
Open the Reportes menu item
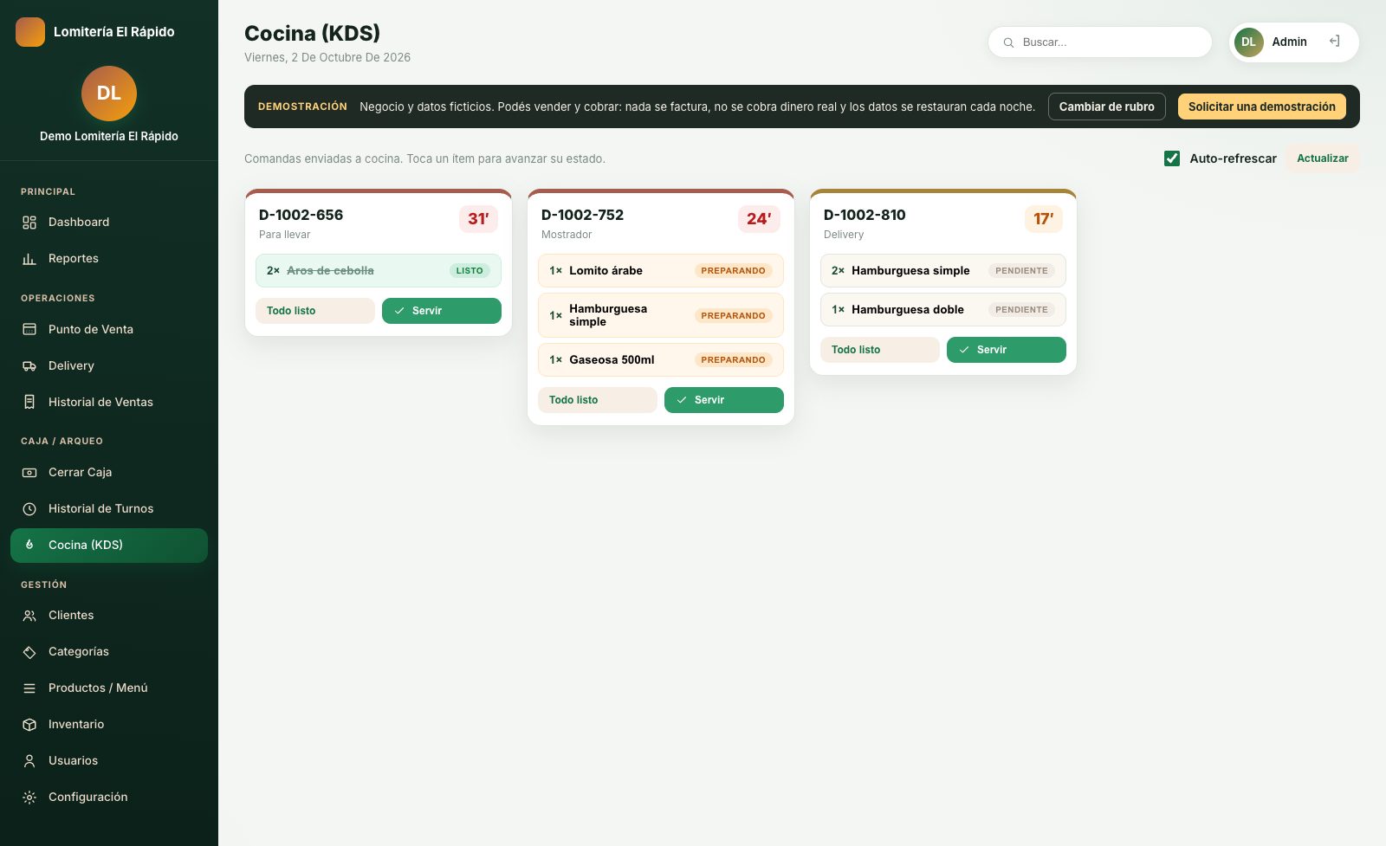[109, 259]
